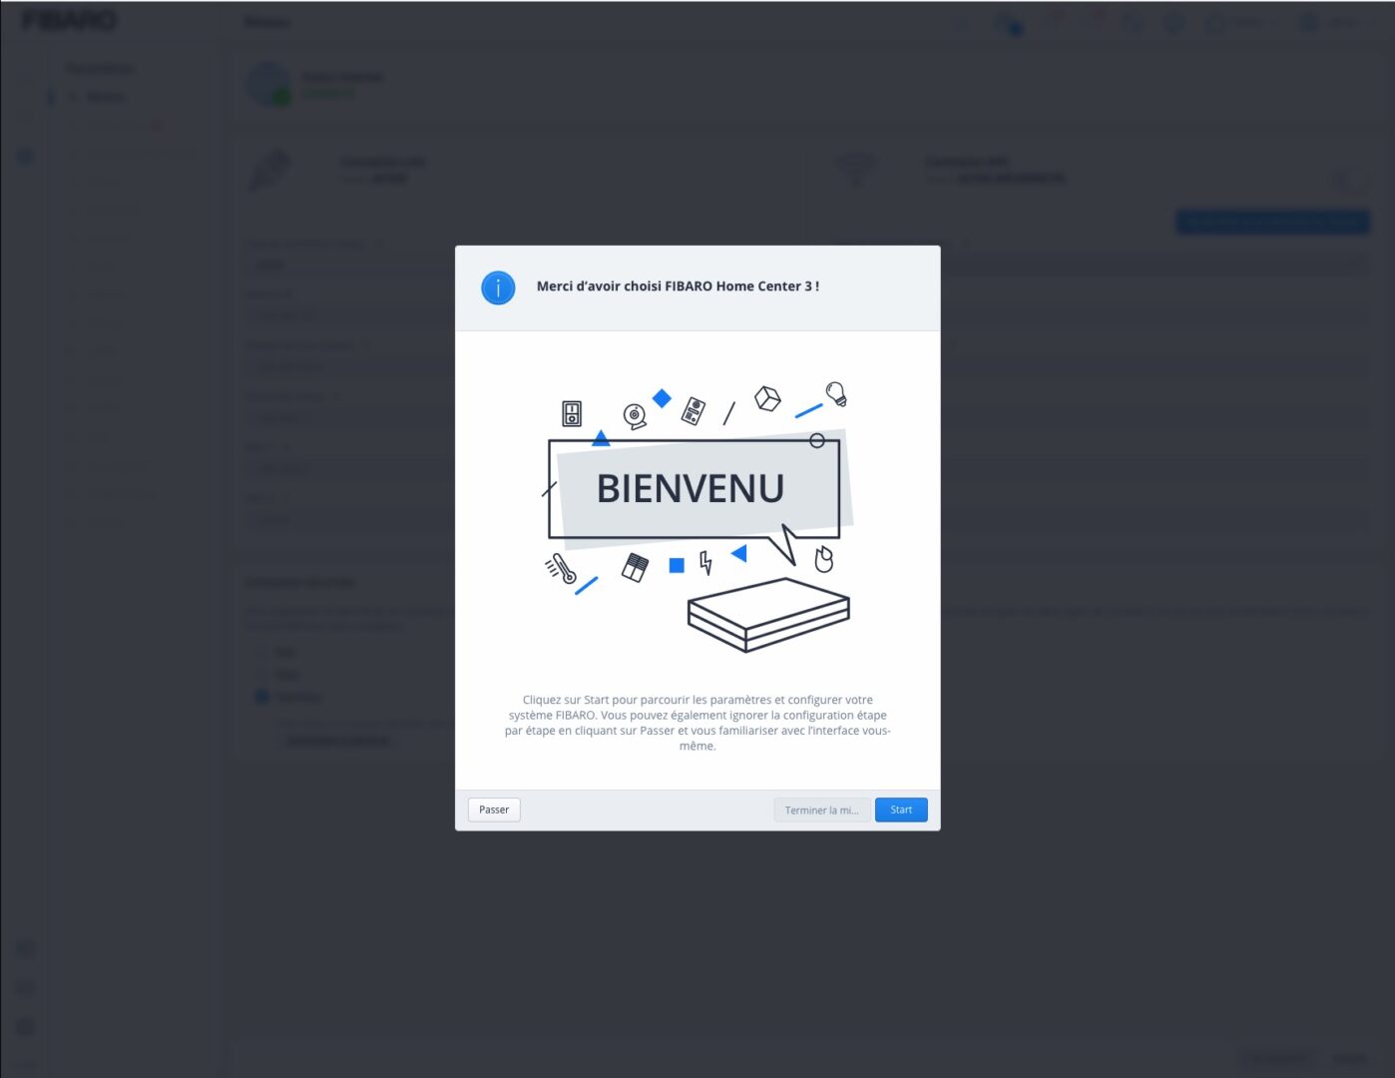Click the blue info icon in dialog header
The image size is (1395, 1078).
click(x=498, y=287)
